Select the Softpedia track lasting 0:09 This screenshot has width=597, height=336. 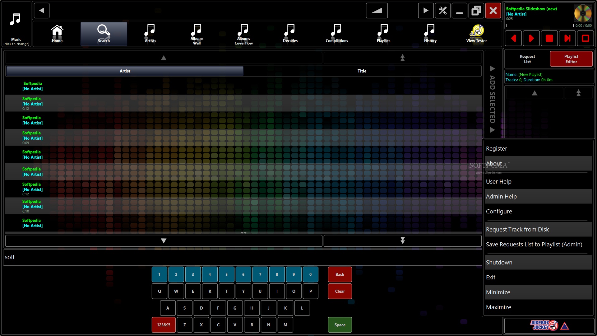243,138
